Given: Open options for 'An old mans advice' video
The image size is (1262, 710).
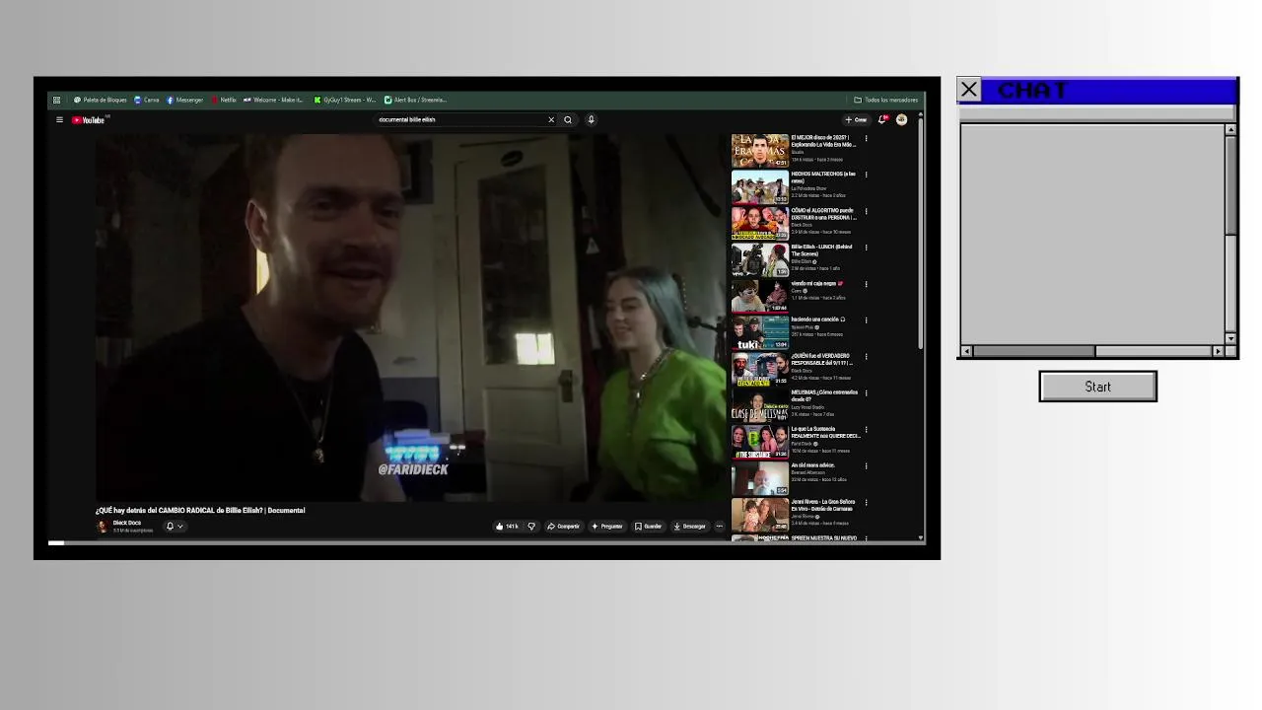Looking at the screenshot, I should [866, 465].
